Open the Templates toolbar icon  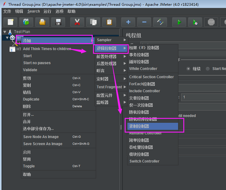click(x=26, y=22)
